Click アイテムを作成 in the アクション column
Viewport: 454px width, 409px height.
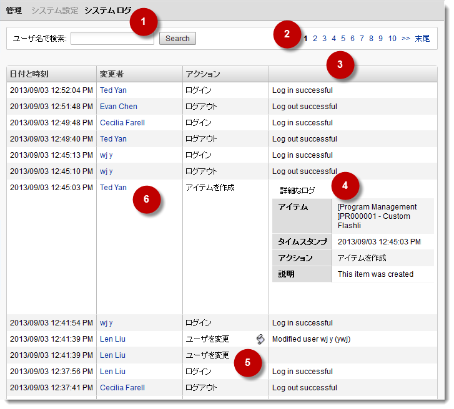[x=210, y=188]
